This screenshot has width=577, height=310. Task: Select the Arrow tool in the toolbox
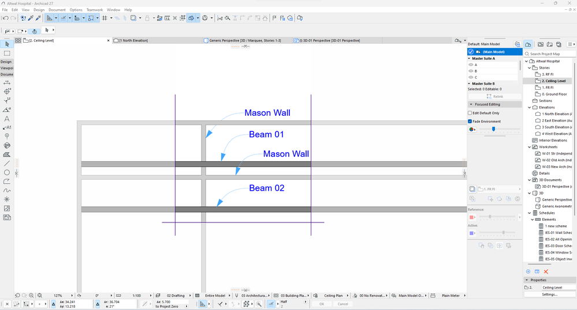(7, 44)
